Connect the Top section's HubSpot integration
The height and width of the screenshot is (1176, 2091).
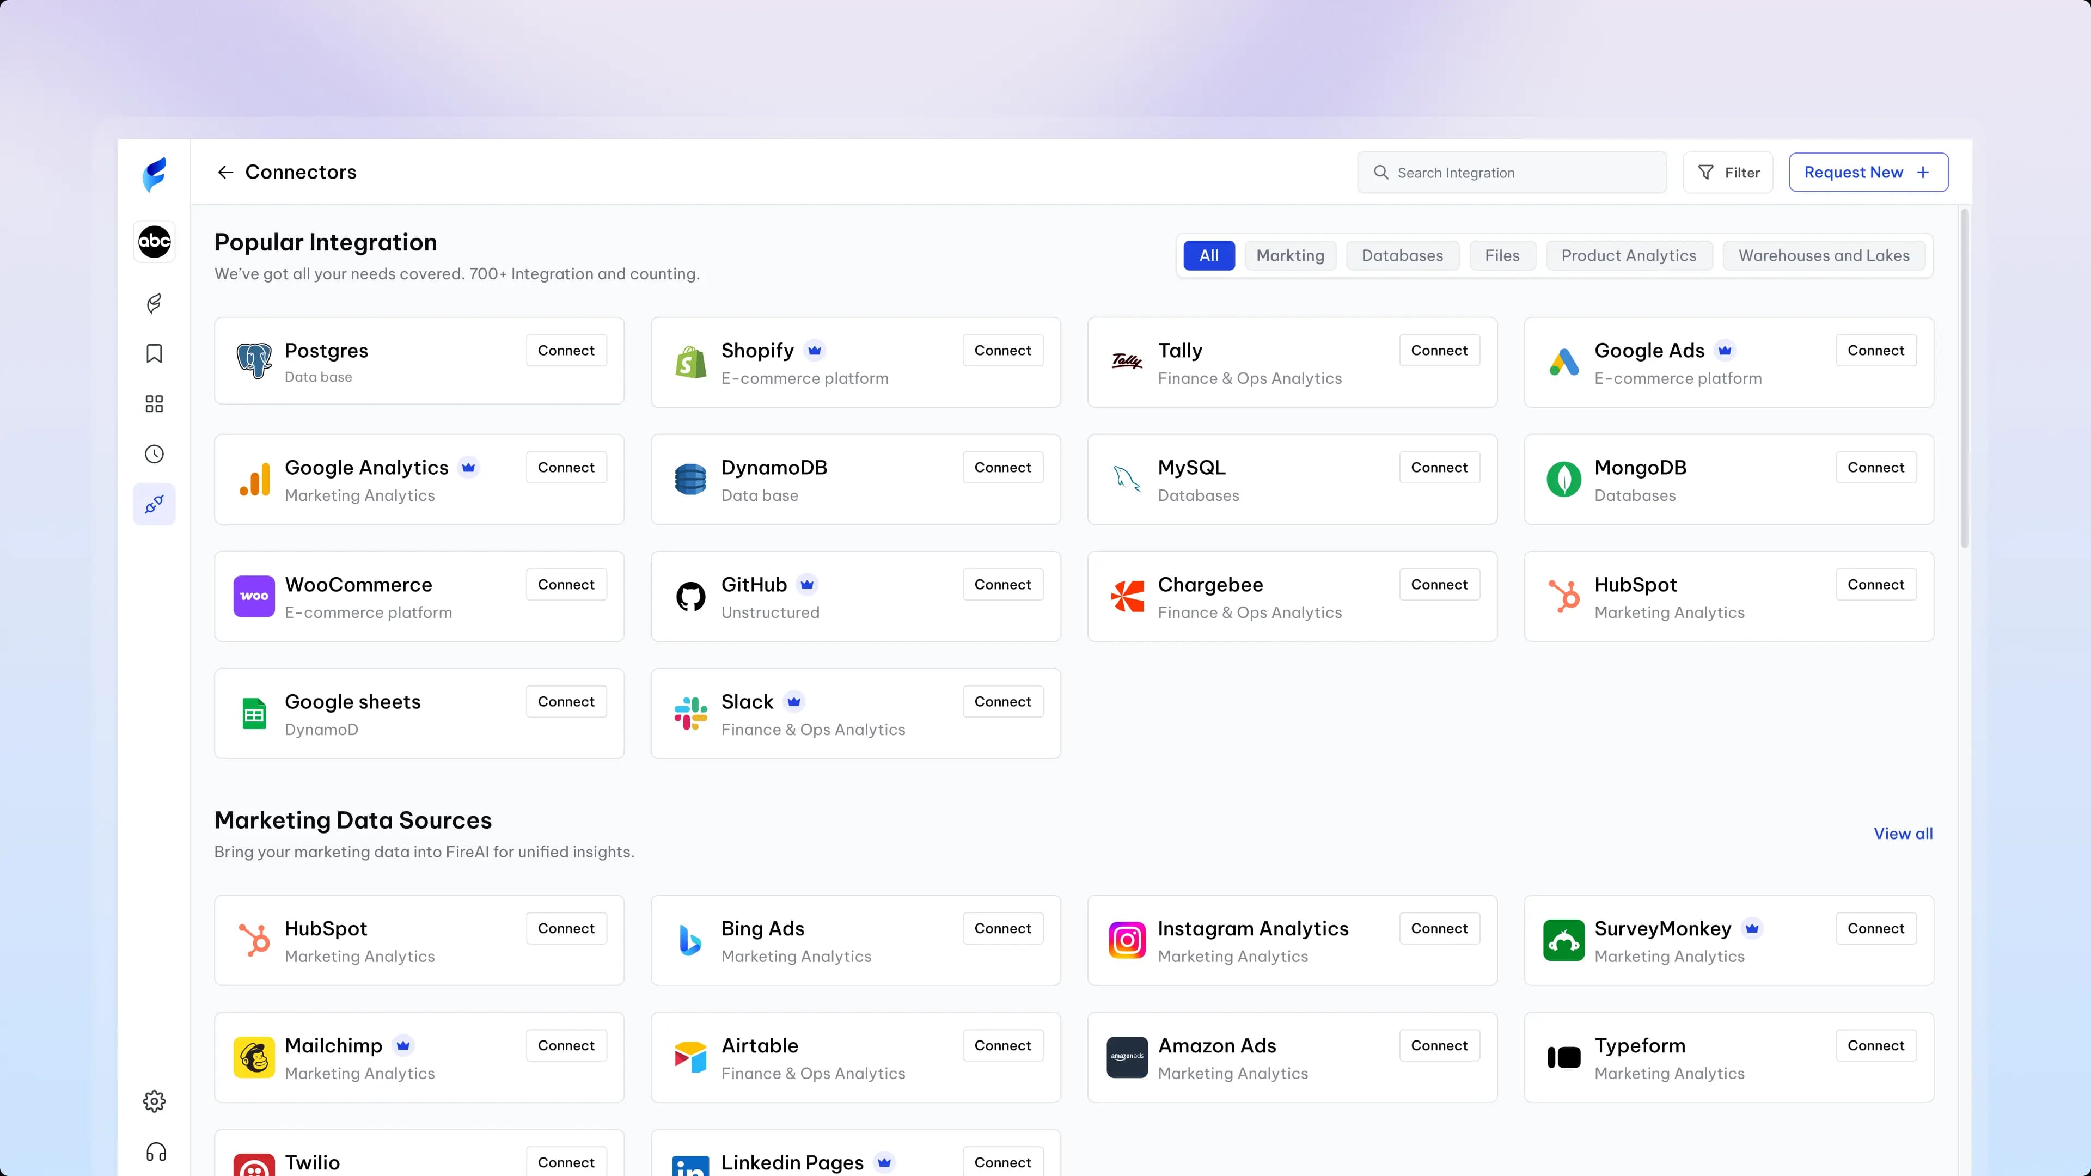pos(1876,584)
